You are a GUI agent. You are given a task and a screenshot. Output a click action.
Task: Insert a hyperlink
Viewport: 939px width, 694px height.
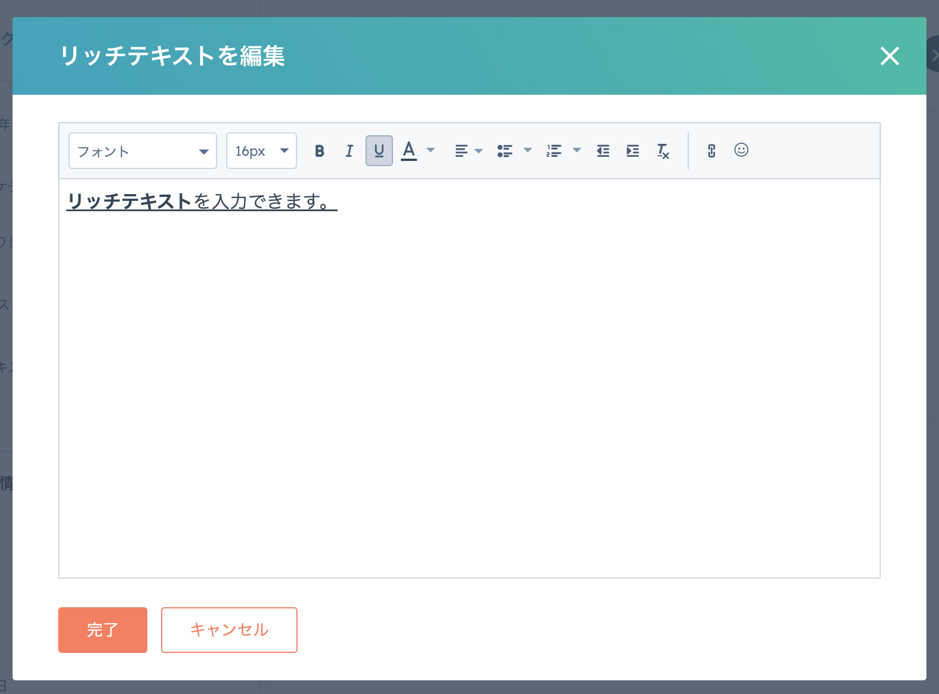pos(711,151)
